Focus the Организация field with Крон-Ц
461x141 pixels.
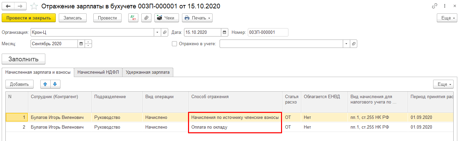[x=92, y=32]
